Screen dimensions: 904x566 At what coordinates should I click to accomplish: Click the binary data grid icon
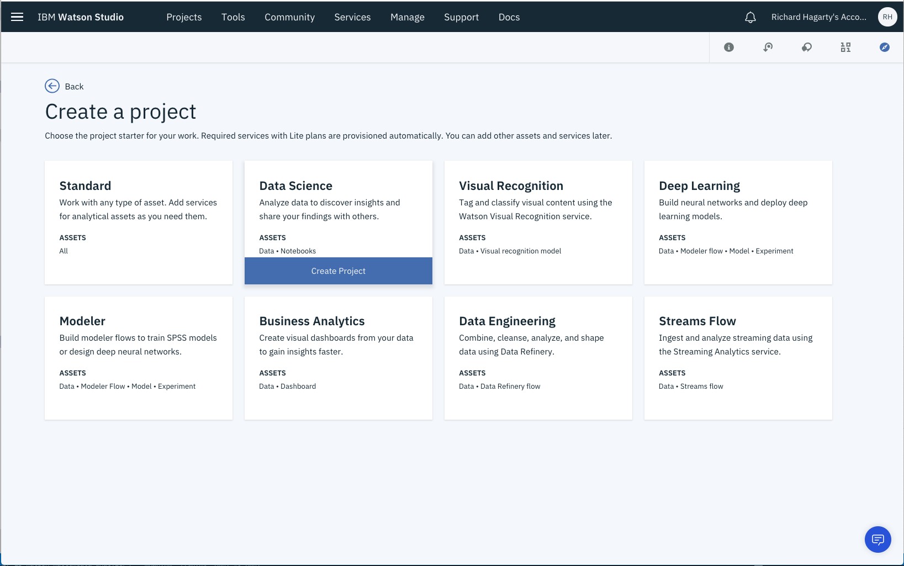(845, 47)
